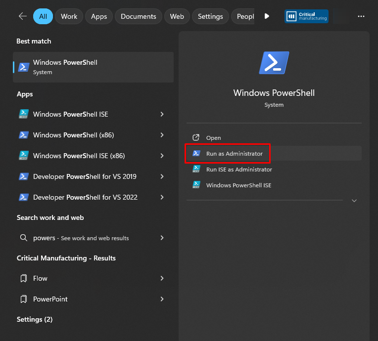Viewport: 378px width, 341px height.
Task: Choose Run as Administrator
Action: click(x=234, y=154)
